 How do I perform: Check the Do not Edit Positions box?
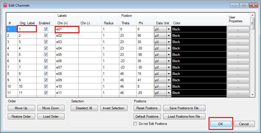pos(135,124)
